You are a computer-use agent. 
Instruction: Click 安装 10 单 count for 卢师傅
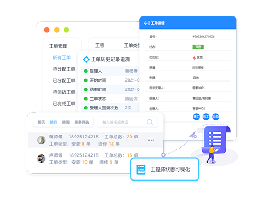click(82, 162)
